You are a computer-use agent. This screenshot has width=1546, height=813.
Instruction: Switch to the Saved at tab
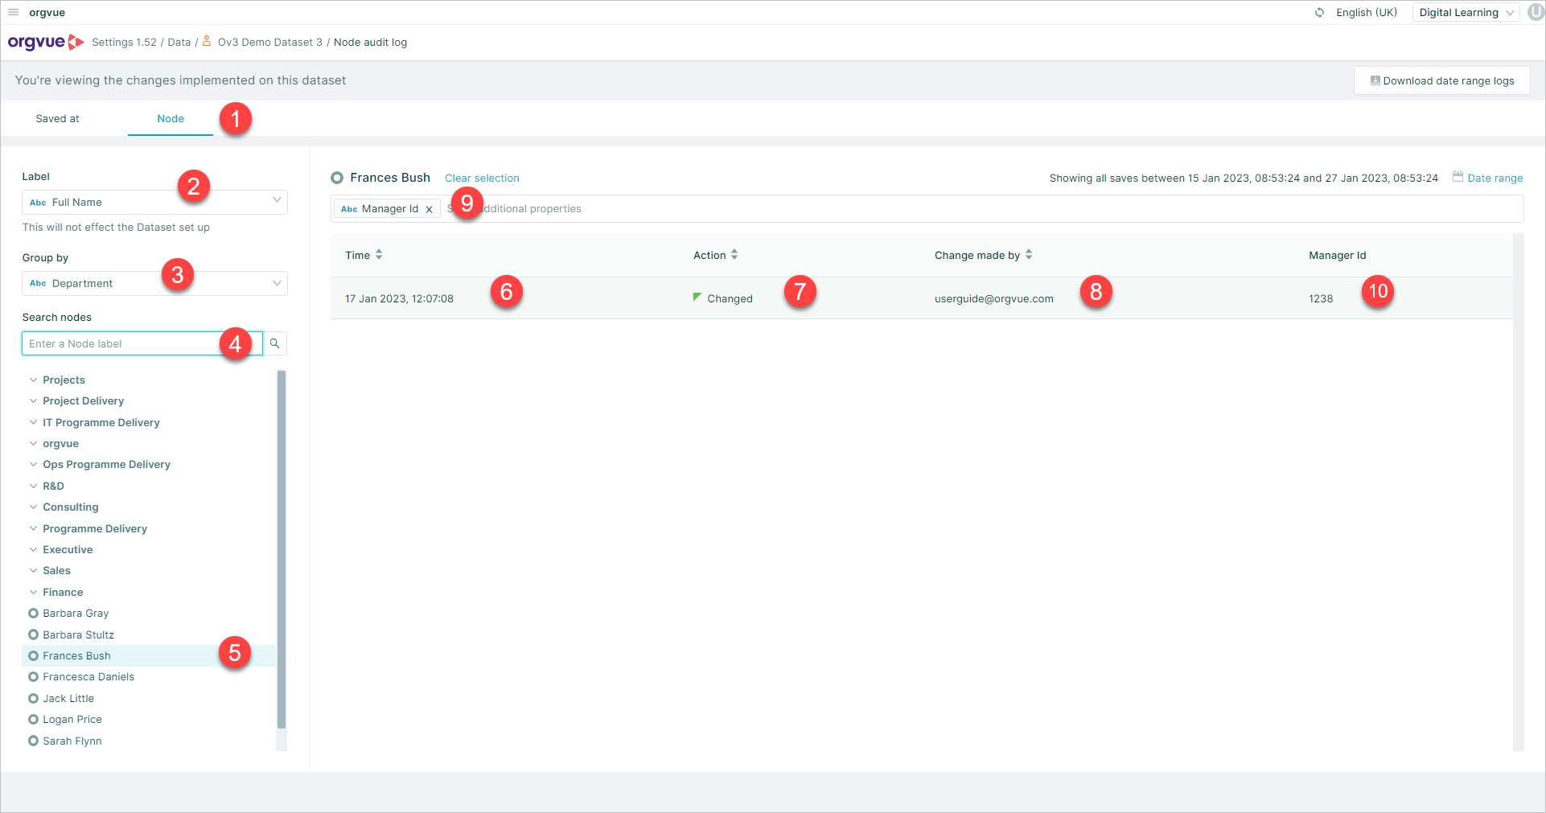(x=56, y=118)
